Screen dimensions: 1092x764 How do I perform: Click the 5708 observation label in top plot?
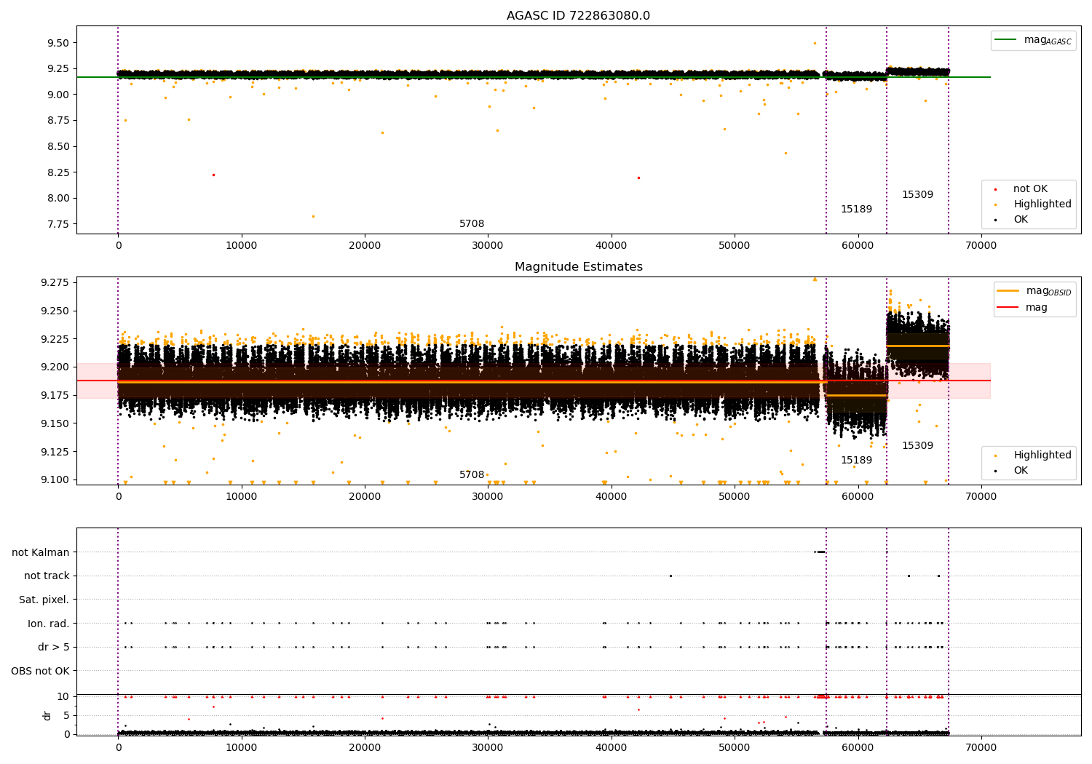[472, 224]
